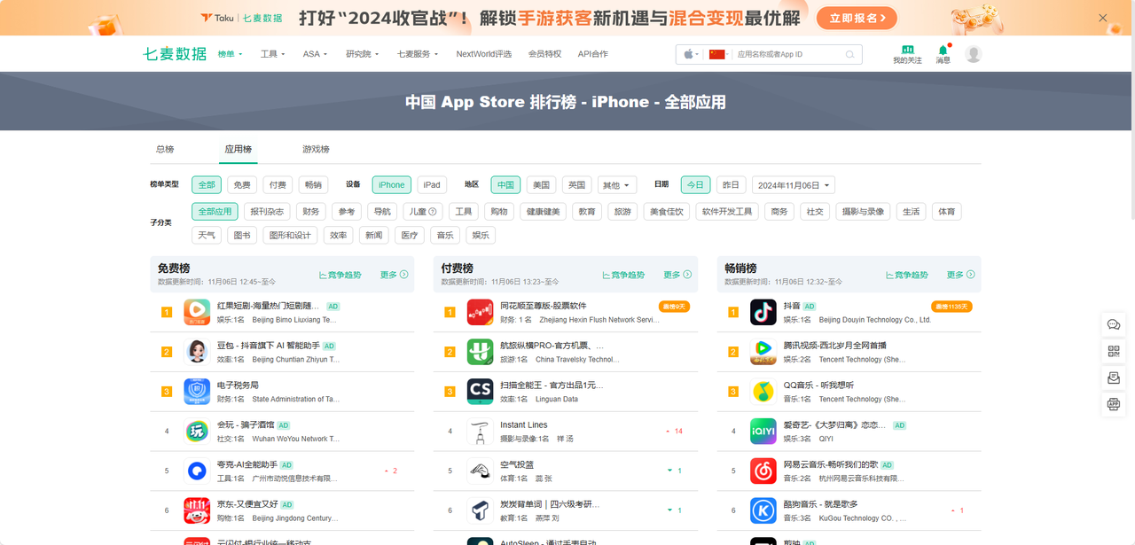Switch device filter to iPad
The image size is (1135, 545).
[432, 185]
